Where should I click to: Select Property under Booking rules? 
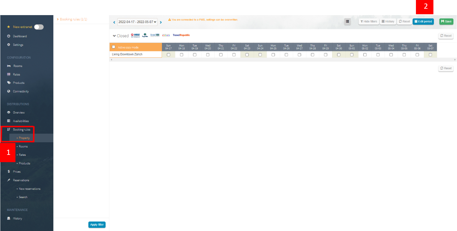24,138
